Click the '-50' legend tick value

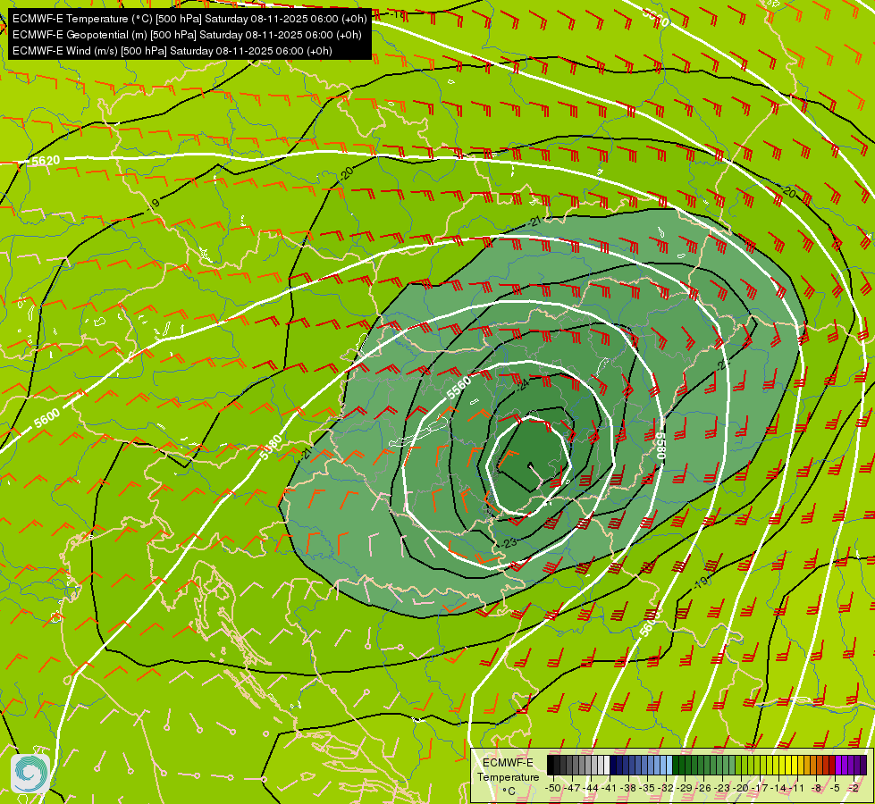553,788
